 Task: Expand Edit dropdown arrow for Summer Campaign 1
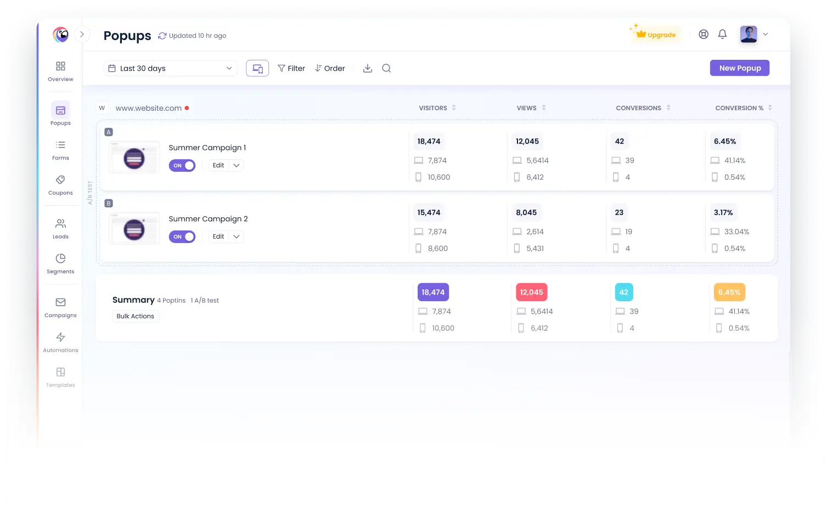pyautogui.click(x=237, y=165)
